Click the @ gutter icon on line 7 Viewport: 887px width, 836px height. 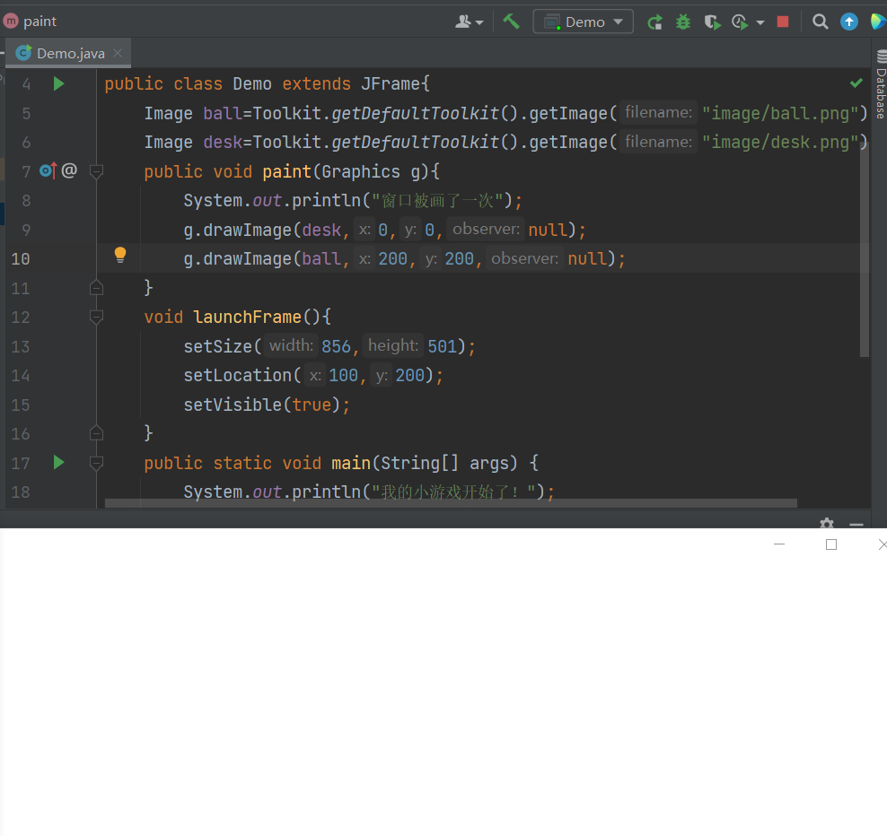(69, 170)
